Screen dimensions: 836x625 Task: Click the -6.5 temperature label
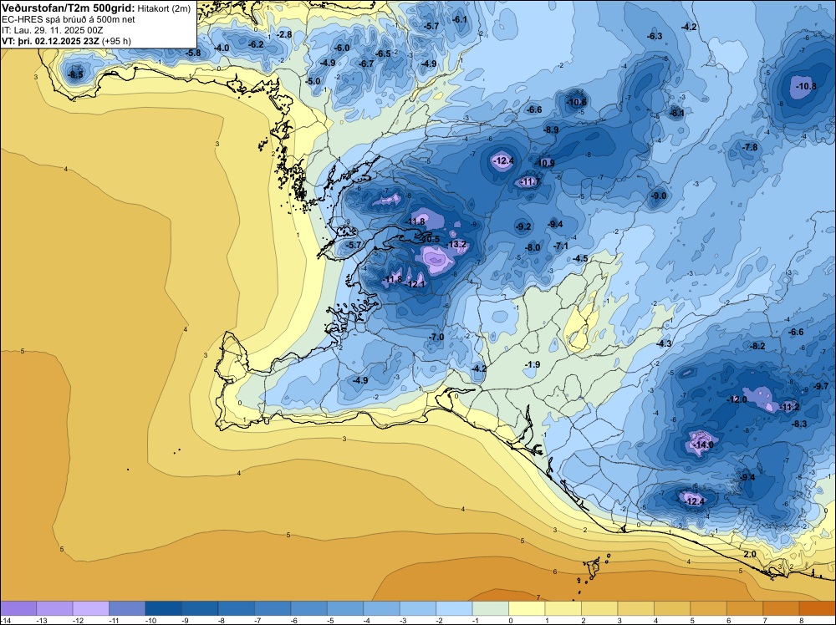pyautogui.click(x=383, y=53)
